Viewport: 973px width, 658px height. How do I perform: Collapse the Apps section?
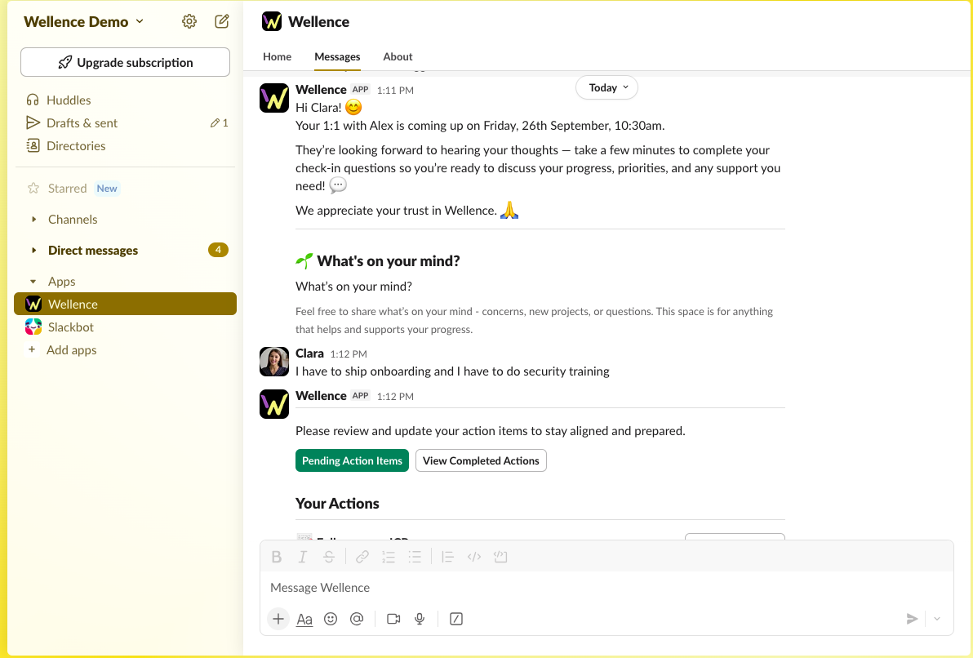pos(33,281)
